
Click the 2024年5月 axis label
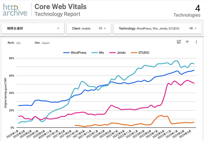click(x=185, y=134)
